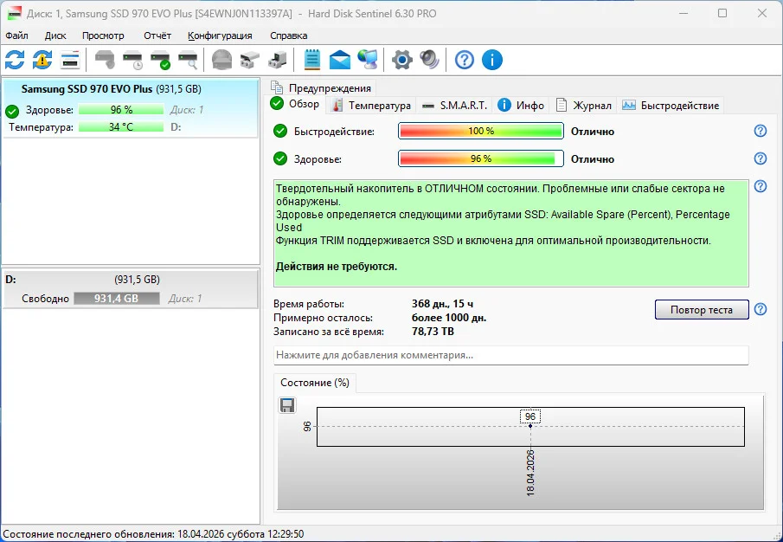Click the Свободно 931,4 GB usage bar
This screenshot has width=783, height=542.
116,298
